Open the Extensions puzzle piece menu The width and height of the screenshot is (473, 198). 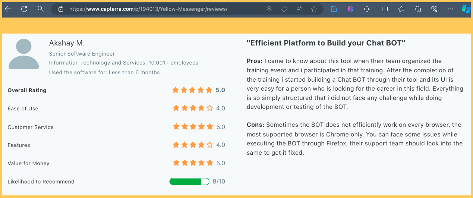[367, 9]
